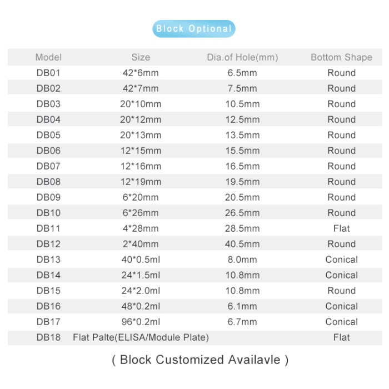The image size is (389, 389).
Task: Click the Dia.of Hole(mm) header
Action: 242,57
